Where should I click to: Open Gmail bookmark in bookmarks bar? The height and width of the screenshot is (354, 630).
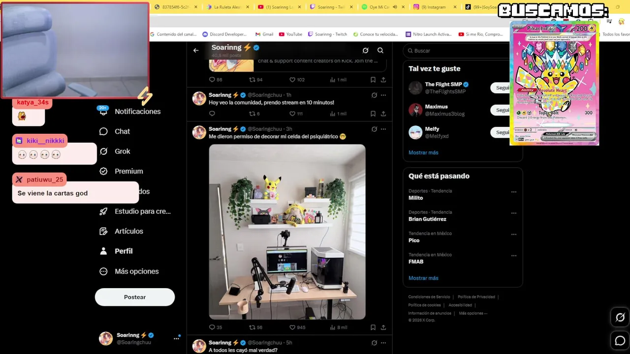(x=264, y=34)
